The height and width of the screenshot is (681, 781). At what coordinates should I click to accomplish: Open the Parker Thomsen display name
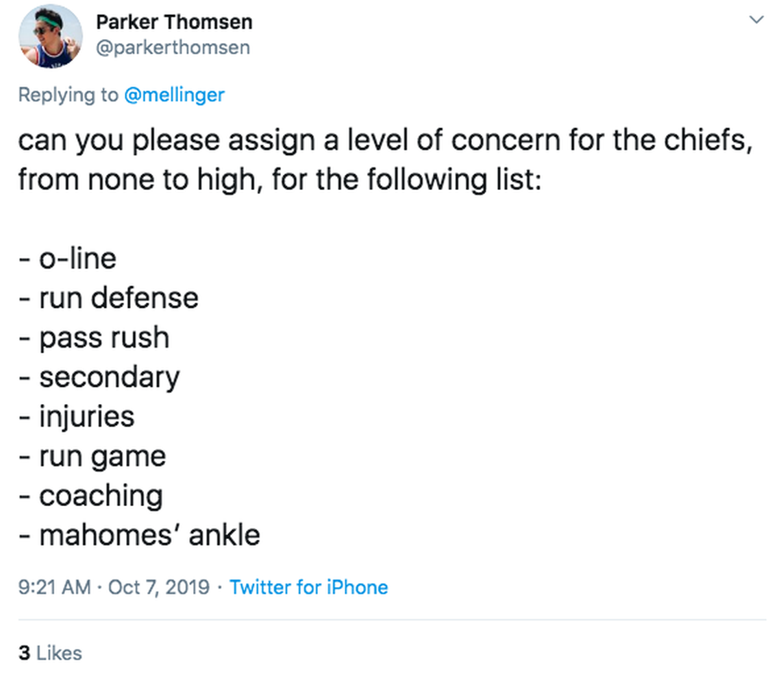pyautogui.click(x=174, y=22)
